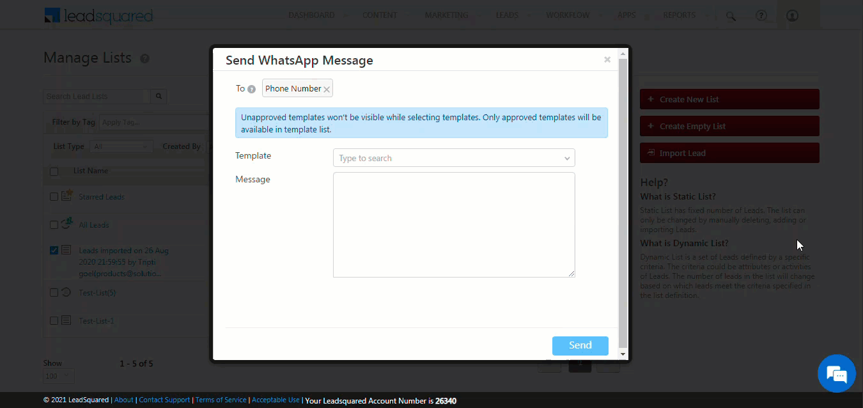This screenshot has height=408, width=863.
Task: Click the LeadSquared logo
Action: (x=98, y=15)
